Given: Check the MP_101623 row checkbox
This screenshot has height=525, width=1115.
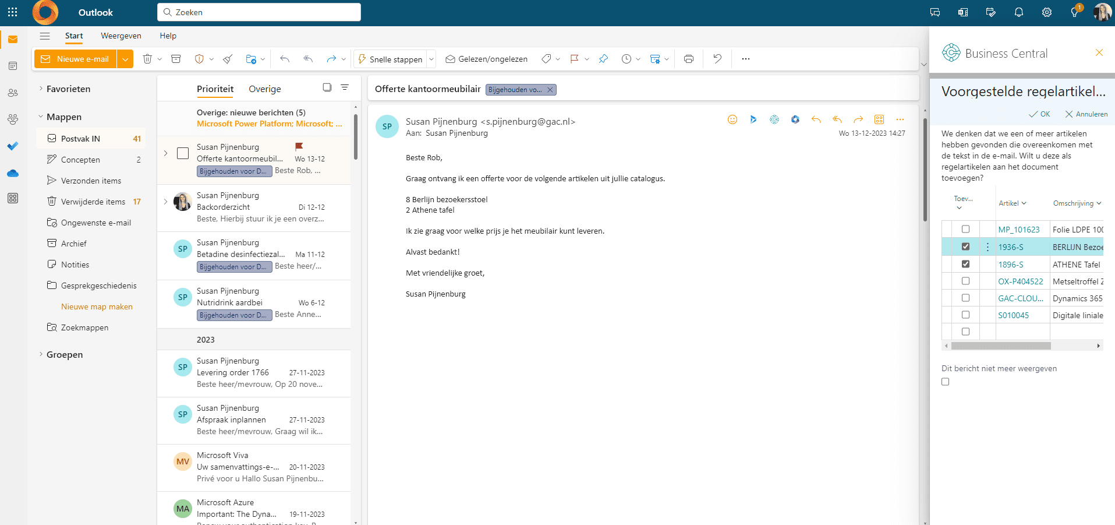Looking at the screenshot, I should coord(966,229).
